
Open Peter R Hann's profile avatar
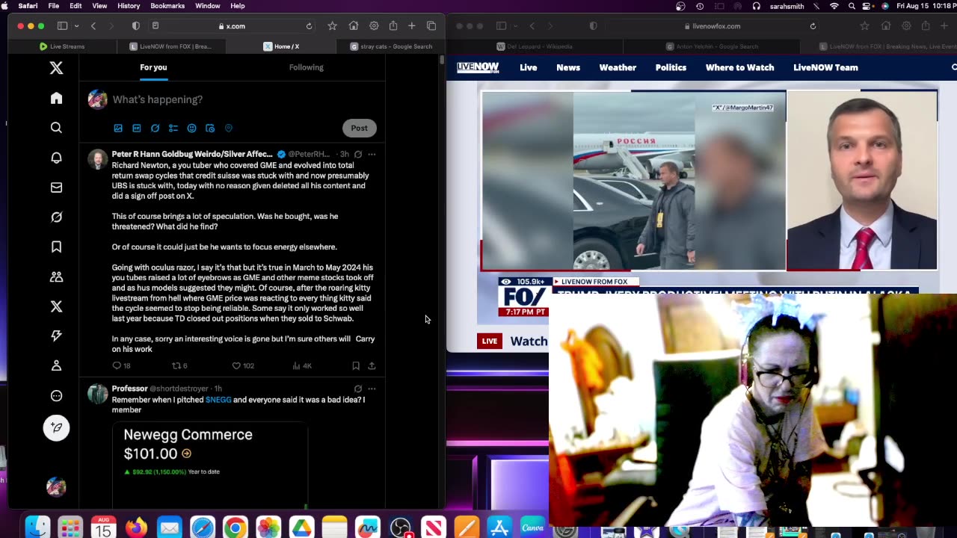pos(97,159)
